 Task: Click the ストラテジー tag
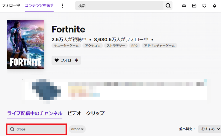tap(116, 46)
